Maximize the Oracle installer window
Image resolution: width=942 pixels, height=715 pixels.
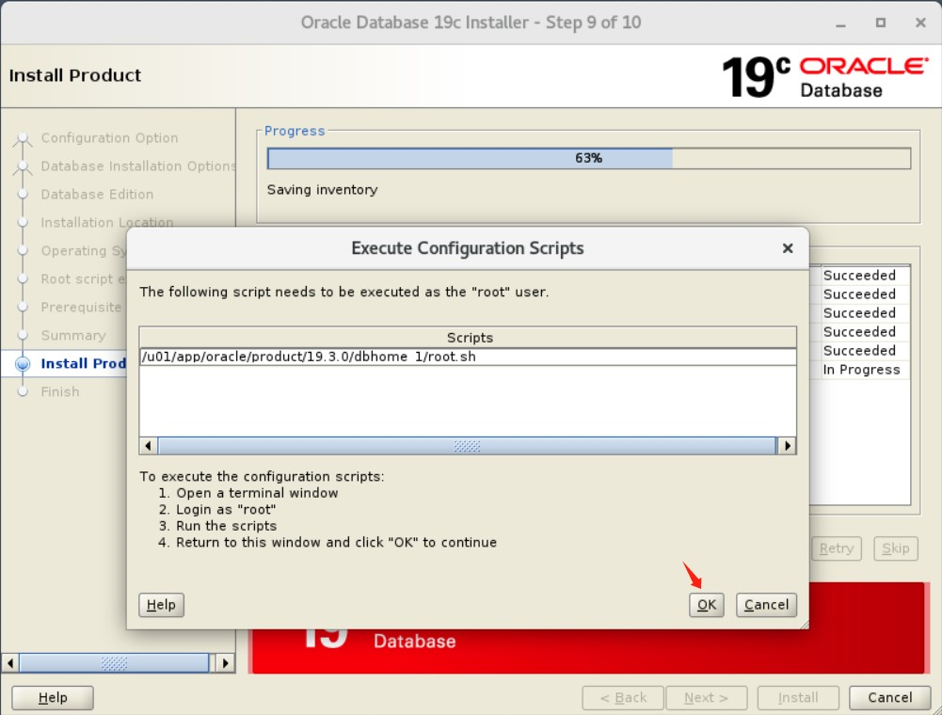[880, 23]
